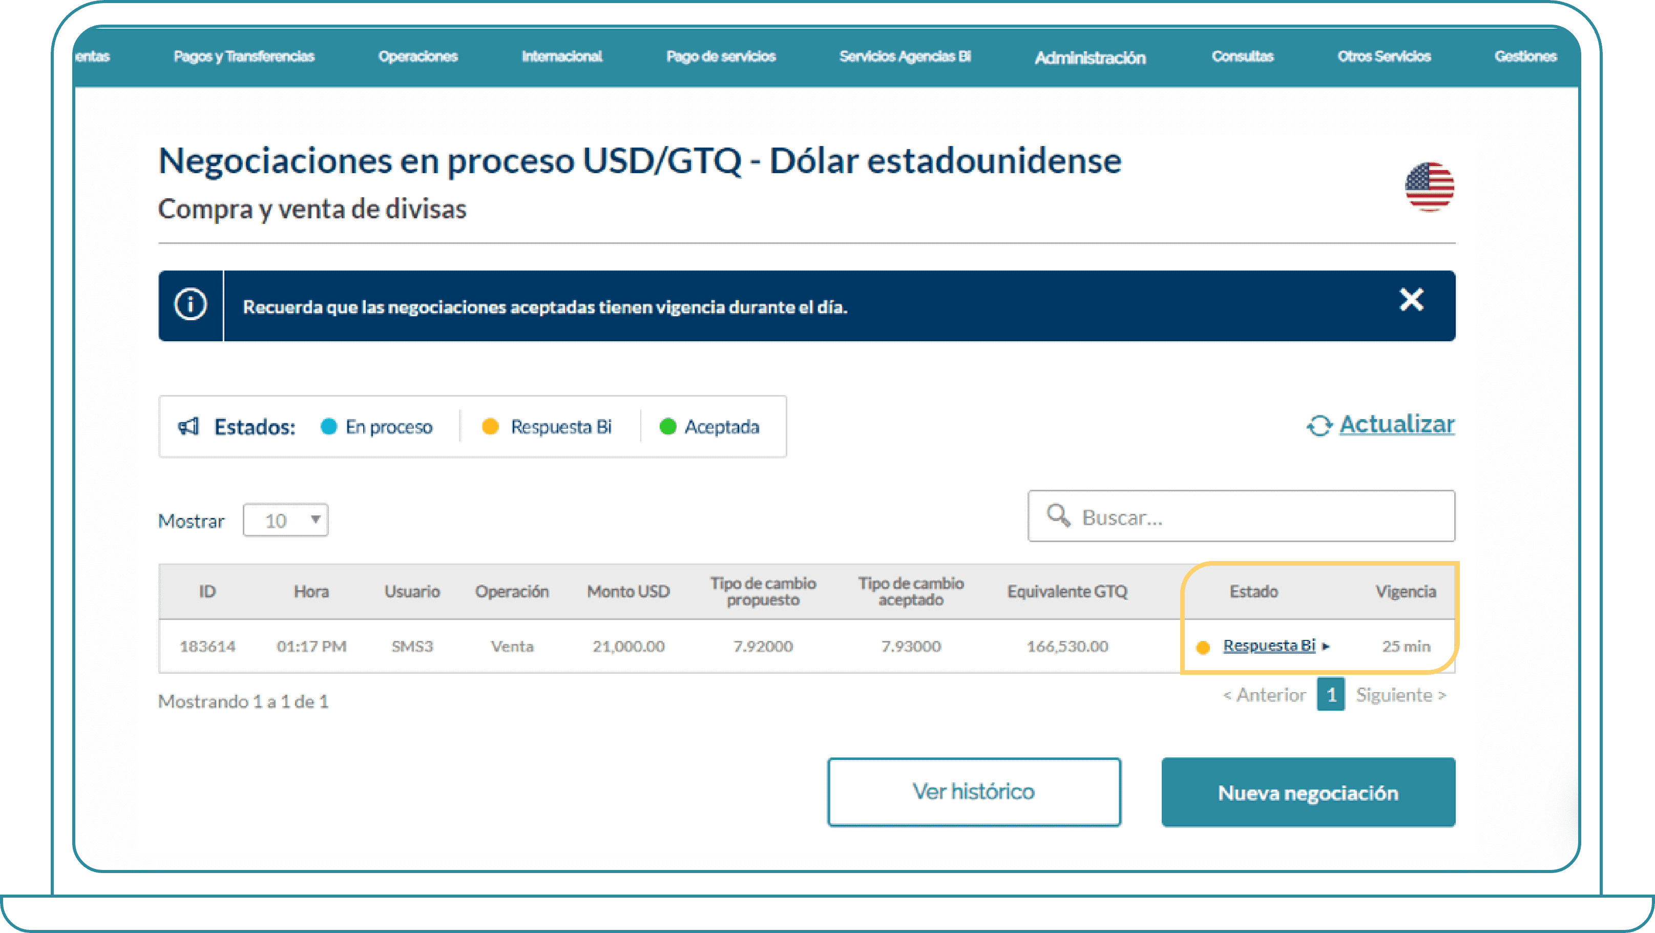Open the Internacional menu
The image size is (1655, 933).
click(x=562, y=56)
